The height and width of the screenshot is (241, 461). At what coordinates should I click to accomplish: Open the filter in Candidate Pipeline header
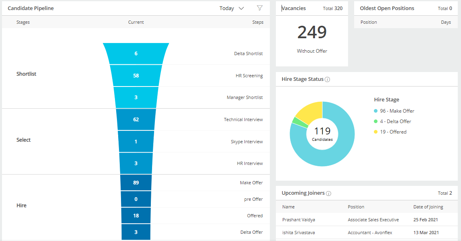tap(260, 8)
